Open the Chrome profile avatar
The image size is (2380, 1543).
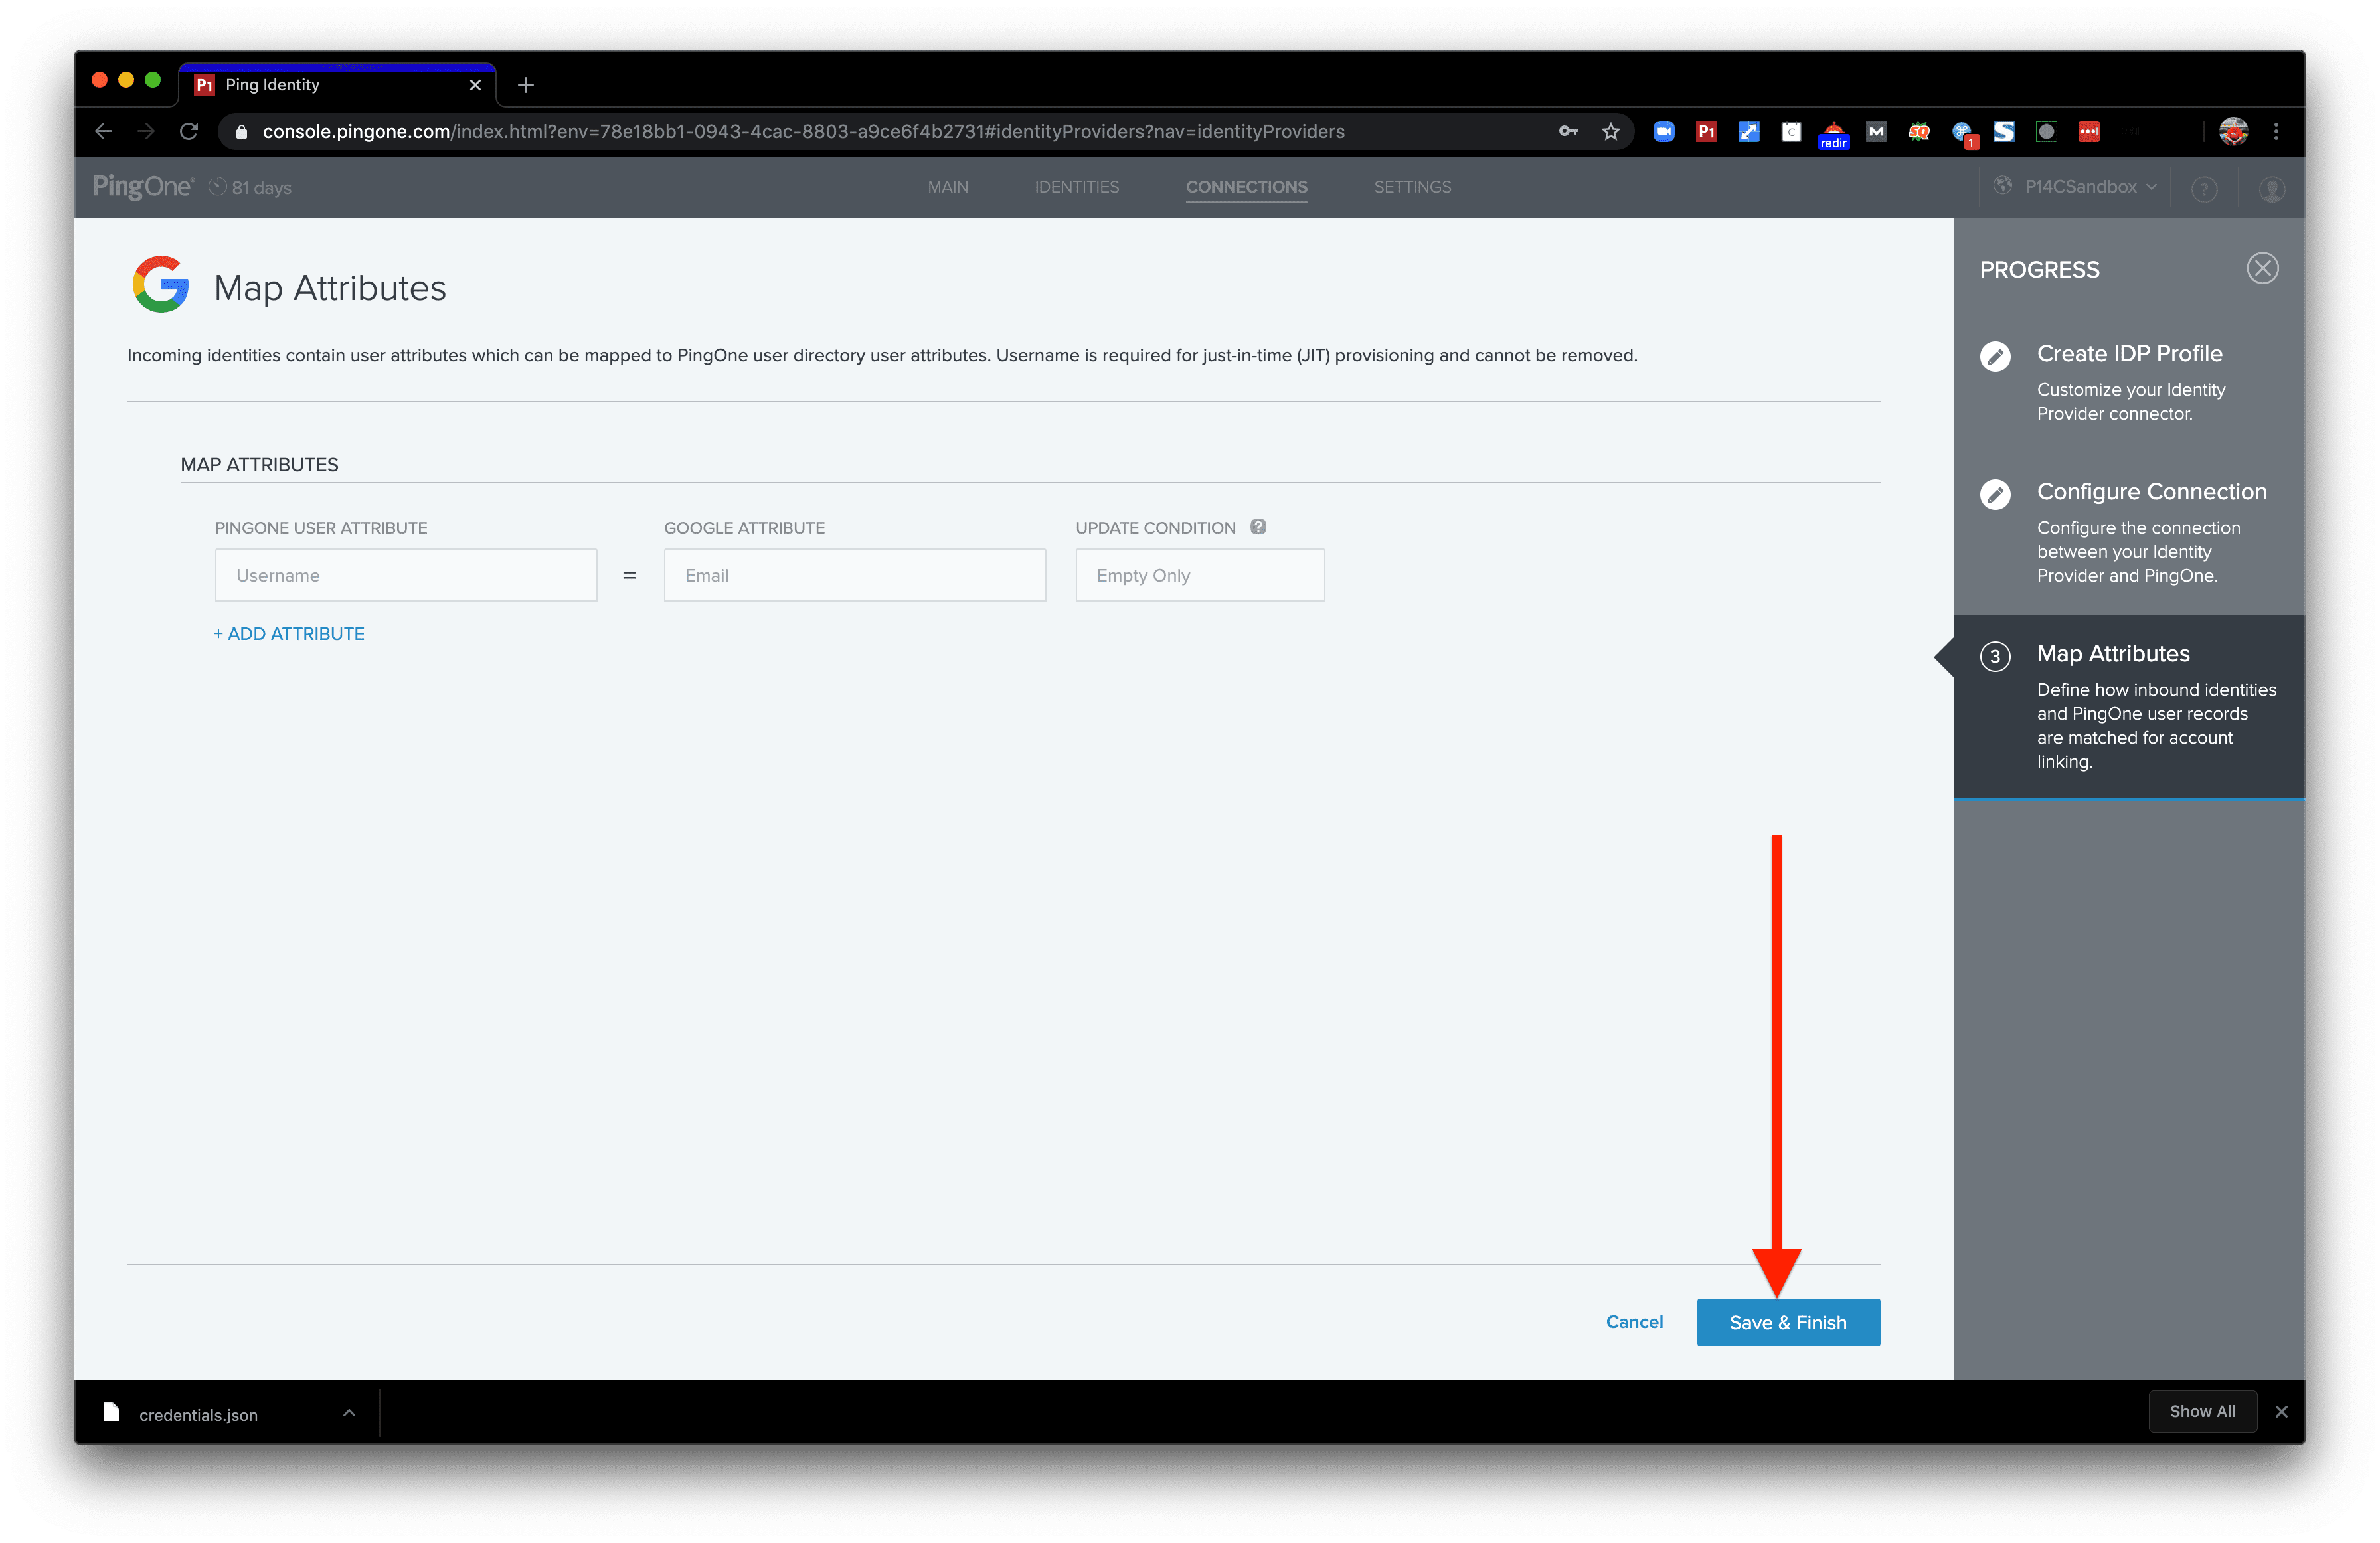click(2233, 132)
